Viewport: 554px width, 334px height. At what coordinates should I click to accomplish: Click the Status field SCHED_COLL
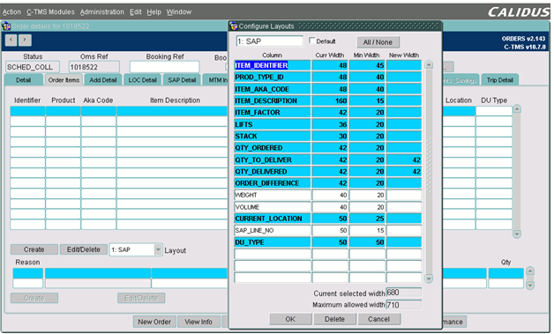[33, 67]
